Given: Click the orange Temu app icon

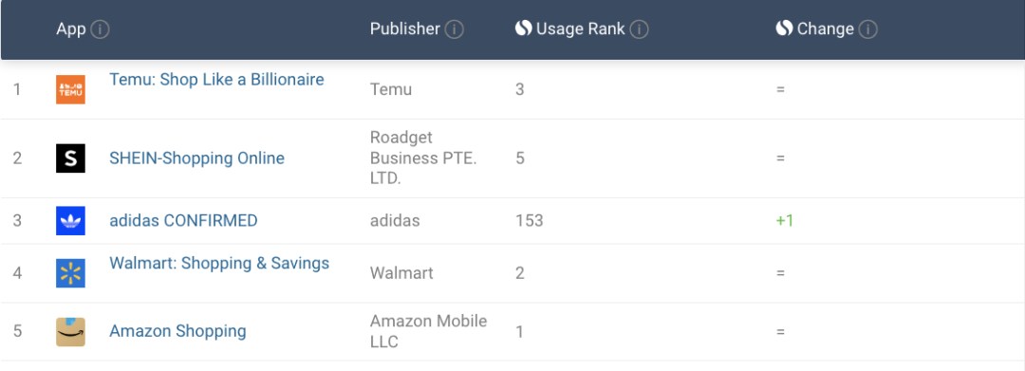Looking at the screenshot, I should point(70,89).
